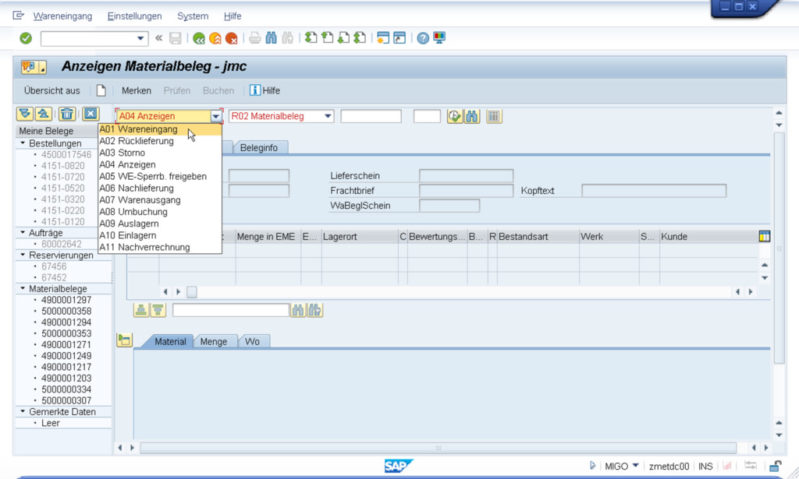Open material document 4900001297 in tree

click(x=66, y=301)
